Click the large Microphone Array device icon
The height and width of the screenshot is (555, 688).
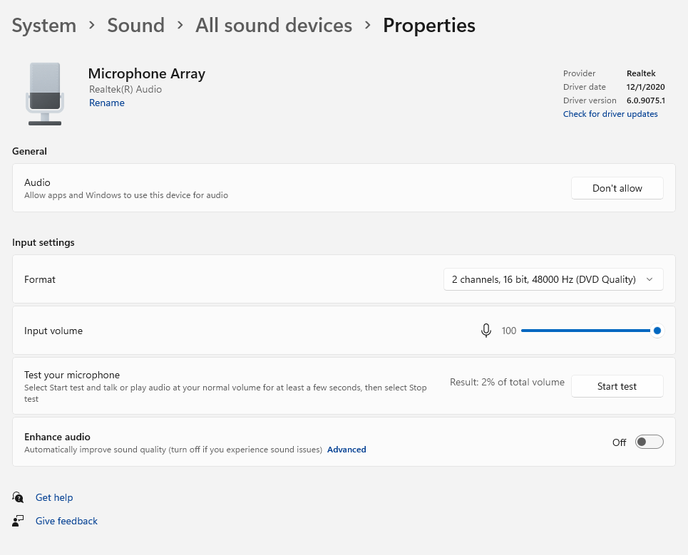(x=45, y=93)
